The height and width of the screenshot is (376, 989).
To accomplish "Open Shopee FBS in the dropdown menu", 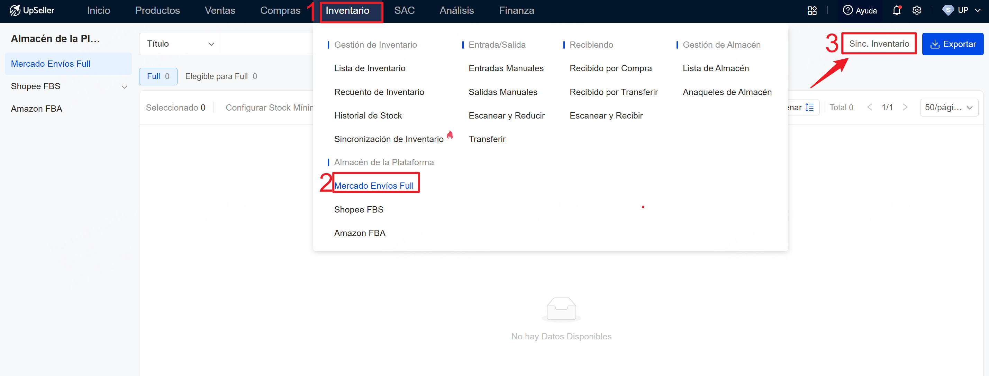I will [359, 210].
